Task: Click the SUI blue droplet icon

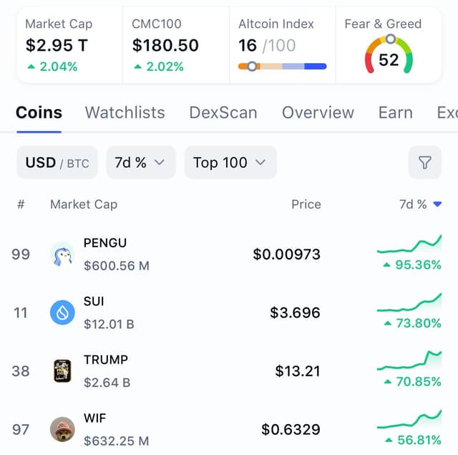Action: pos(62,312)
